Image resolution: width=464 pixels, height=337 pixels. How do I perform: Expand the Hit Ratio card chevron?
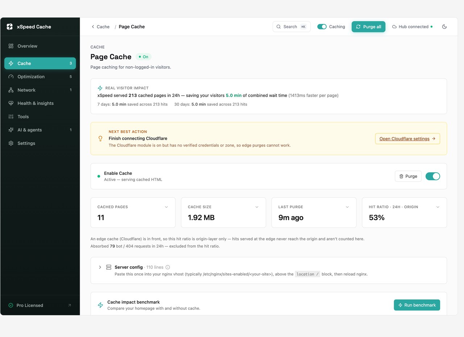438,207
